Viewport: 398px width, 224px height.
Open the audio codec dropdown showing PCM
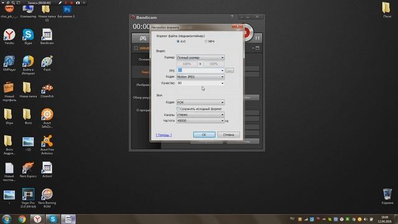click(x=200, y=102)
